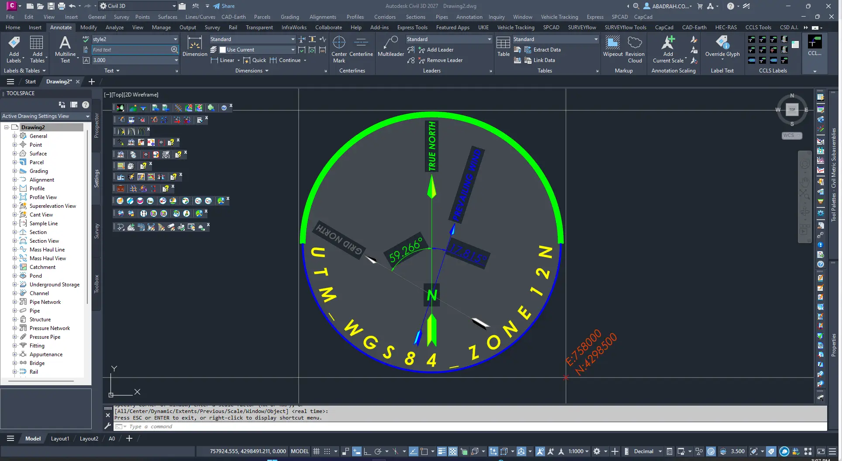The height and width of the screenshot is (461, 842).
Task: Open the style2 text style dropdown
Action: (175, 39)
